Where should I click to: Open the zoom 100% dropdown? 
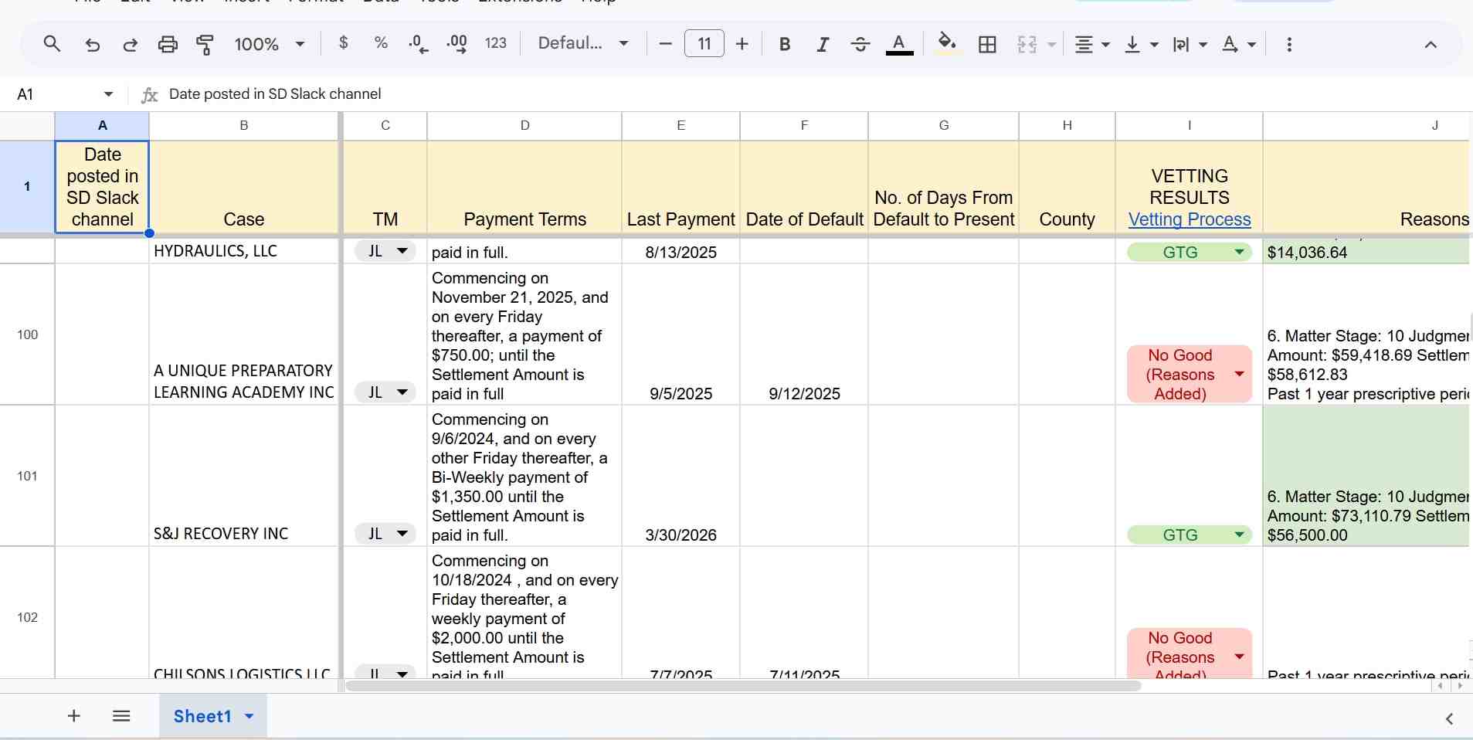pyautogui.click(x=270, y=44)
